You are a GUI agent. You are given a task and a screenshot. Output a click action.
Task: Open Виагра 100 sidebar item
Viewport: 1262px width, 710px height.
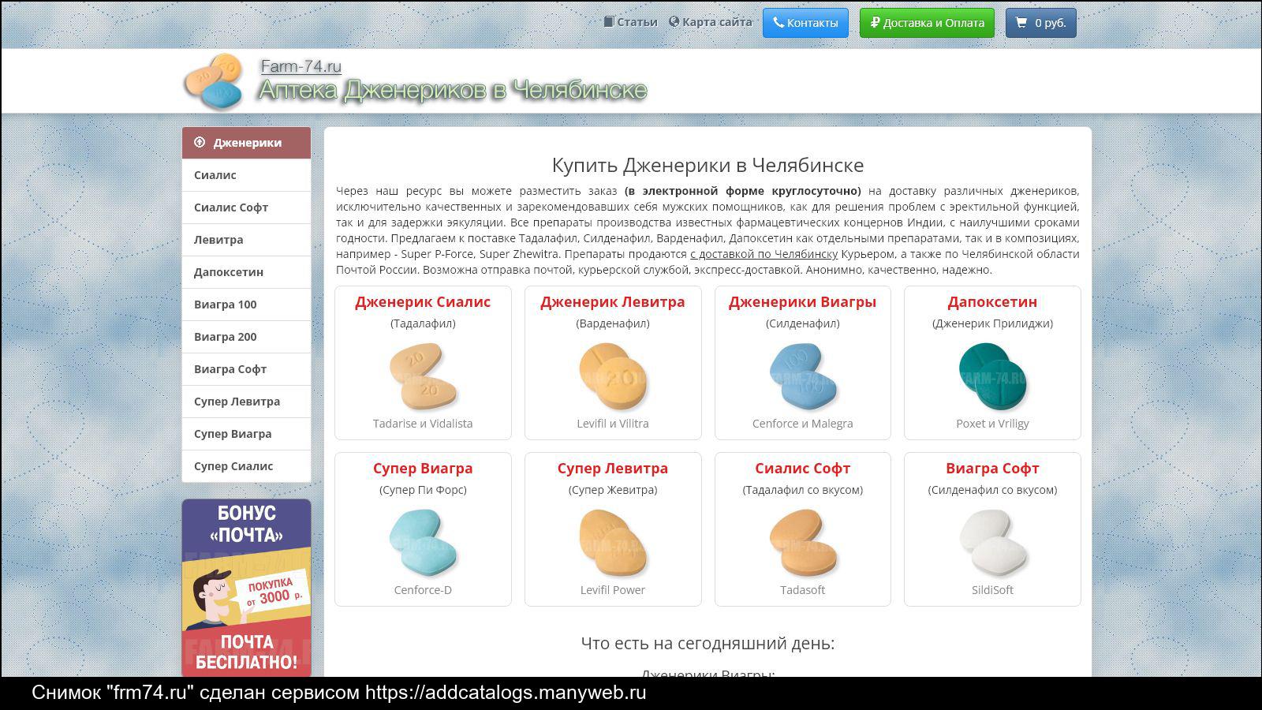click(x=246, y=305)
